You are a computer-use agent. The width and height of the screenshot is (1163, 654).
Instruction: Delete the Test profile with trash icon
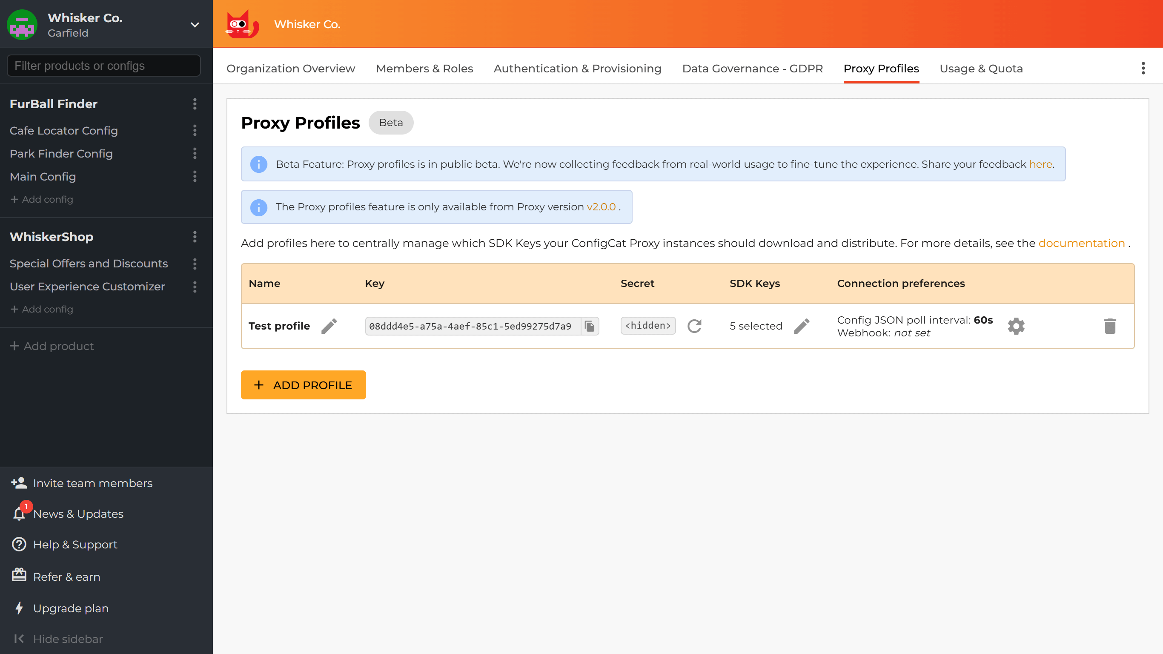(1111, 326)
